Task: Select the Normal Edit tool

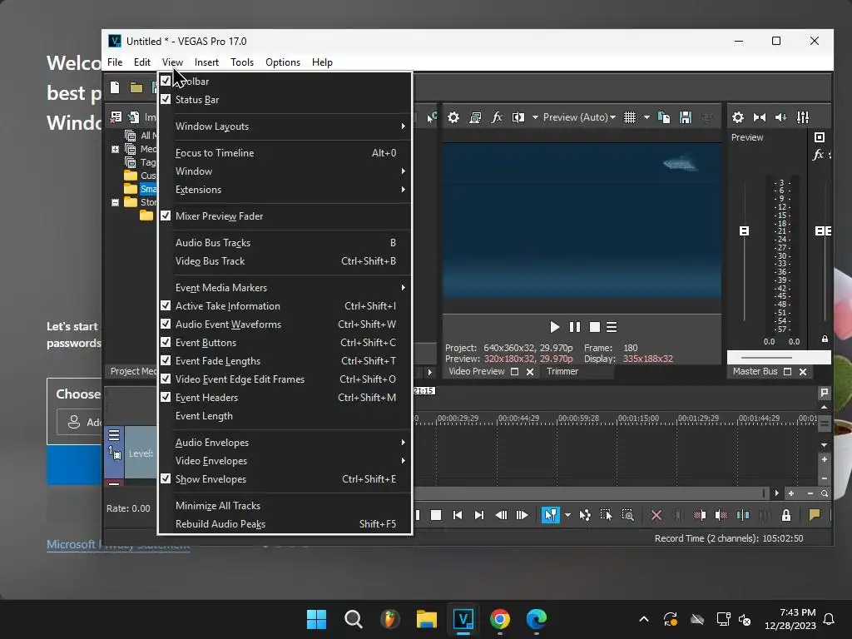Action: pyautogui.click(x=551, y=515)
